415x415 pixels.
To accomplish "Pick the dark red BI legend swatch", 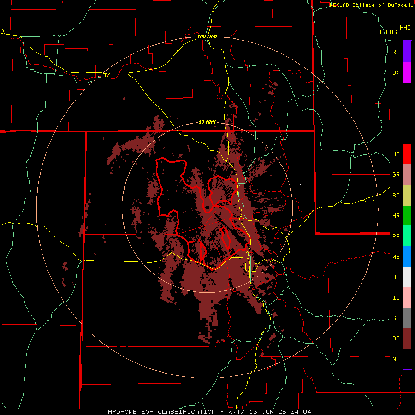I will pos(407,338).
